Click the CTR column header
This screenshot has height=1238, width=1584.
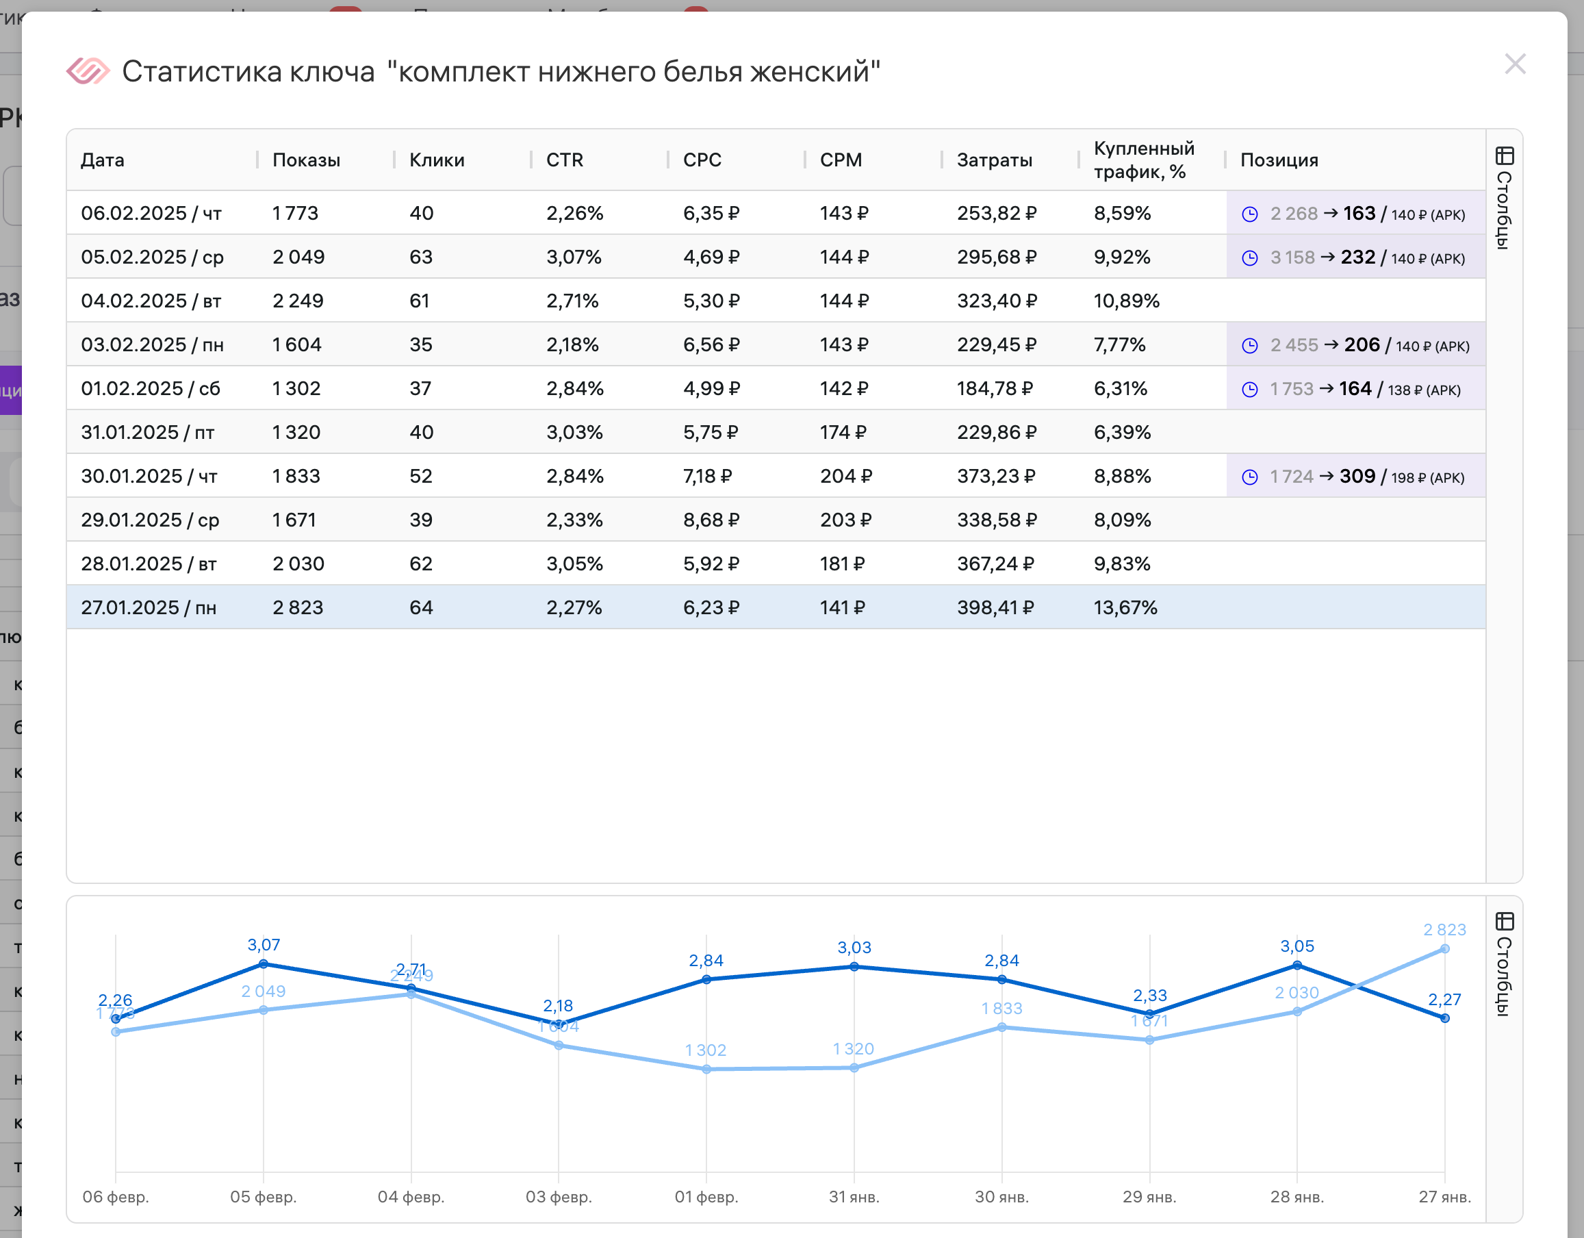point(564,160)
